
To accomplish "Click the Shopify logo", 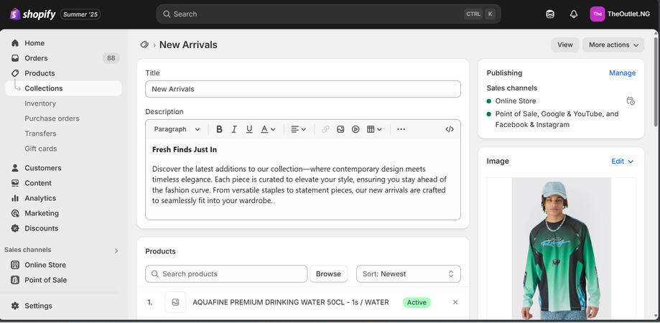I will (33, 14).
